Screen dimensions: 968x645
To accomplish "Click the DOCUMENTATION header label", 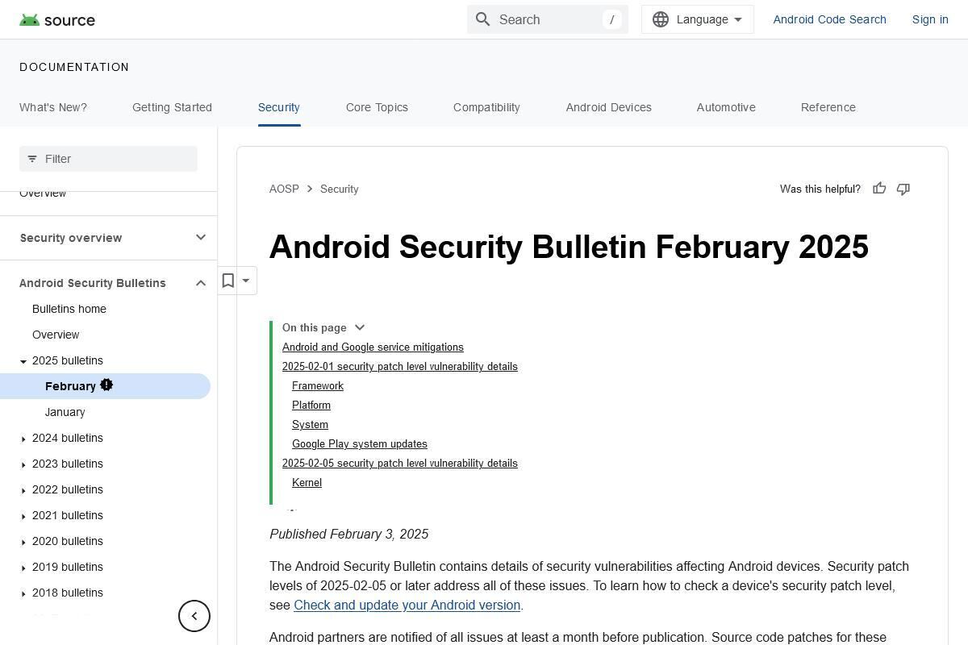I will (x=74, y=67).
